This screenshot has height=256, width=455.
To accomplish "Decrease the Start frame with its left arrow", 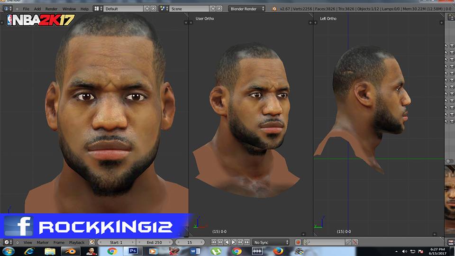I will [100, 242].
